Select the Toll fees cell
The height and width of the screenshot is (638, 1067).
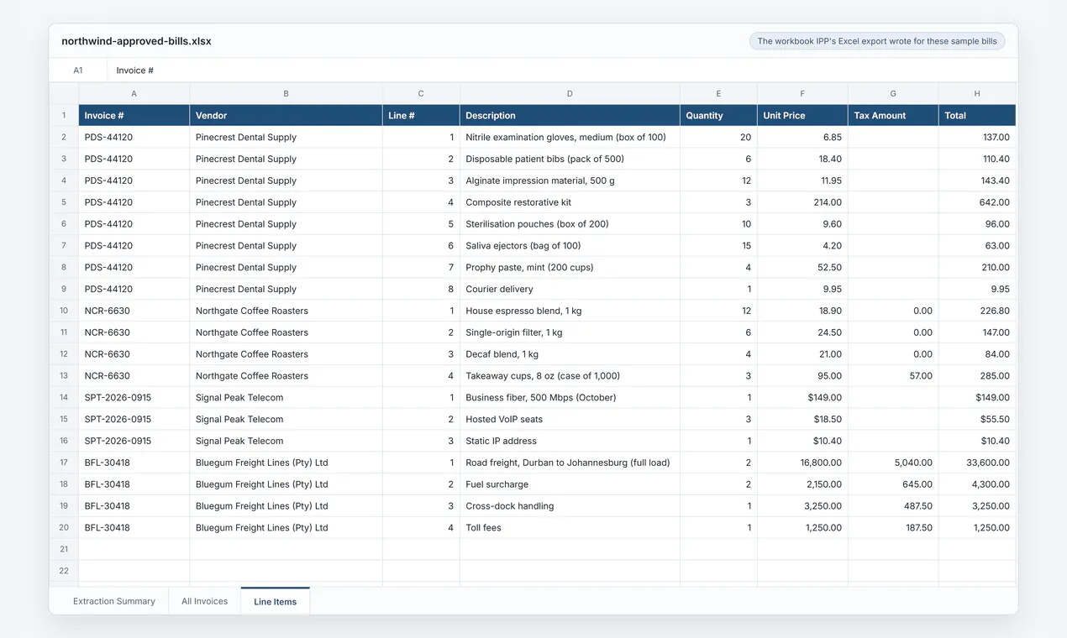(x=570, y=528)
